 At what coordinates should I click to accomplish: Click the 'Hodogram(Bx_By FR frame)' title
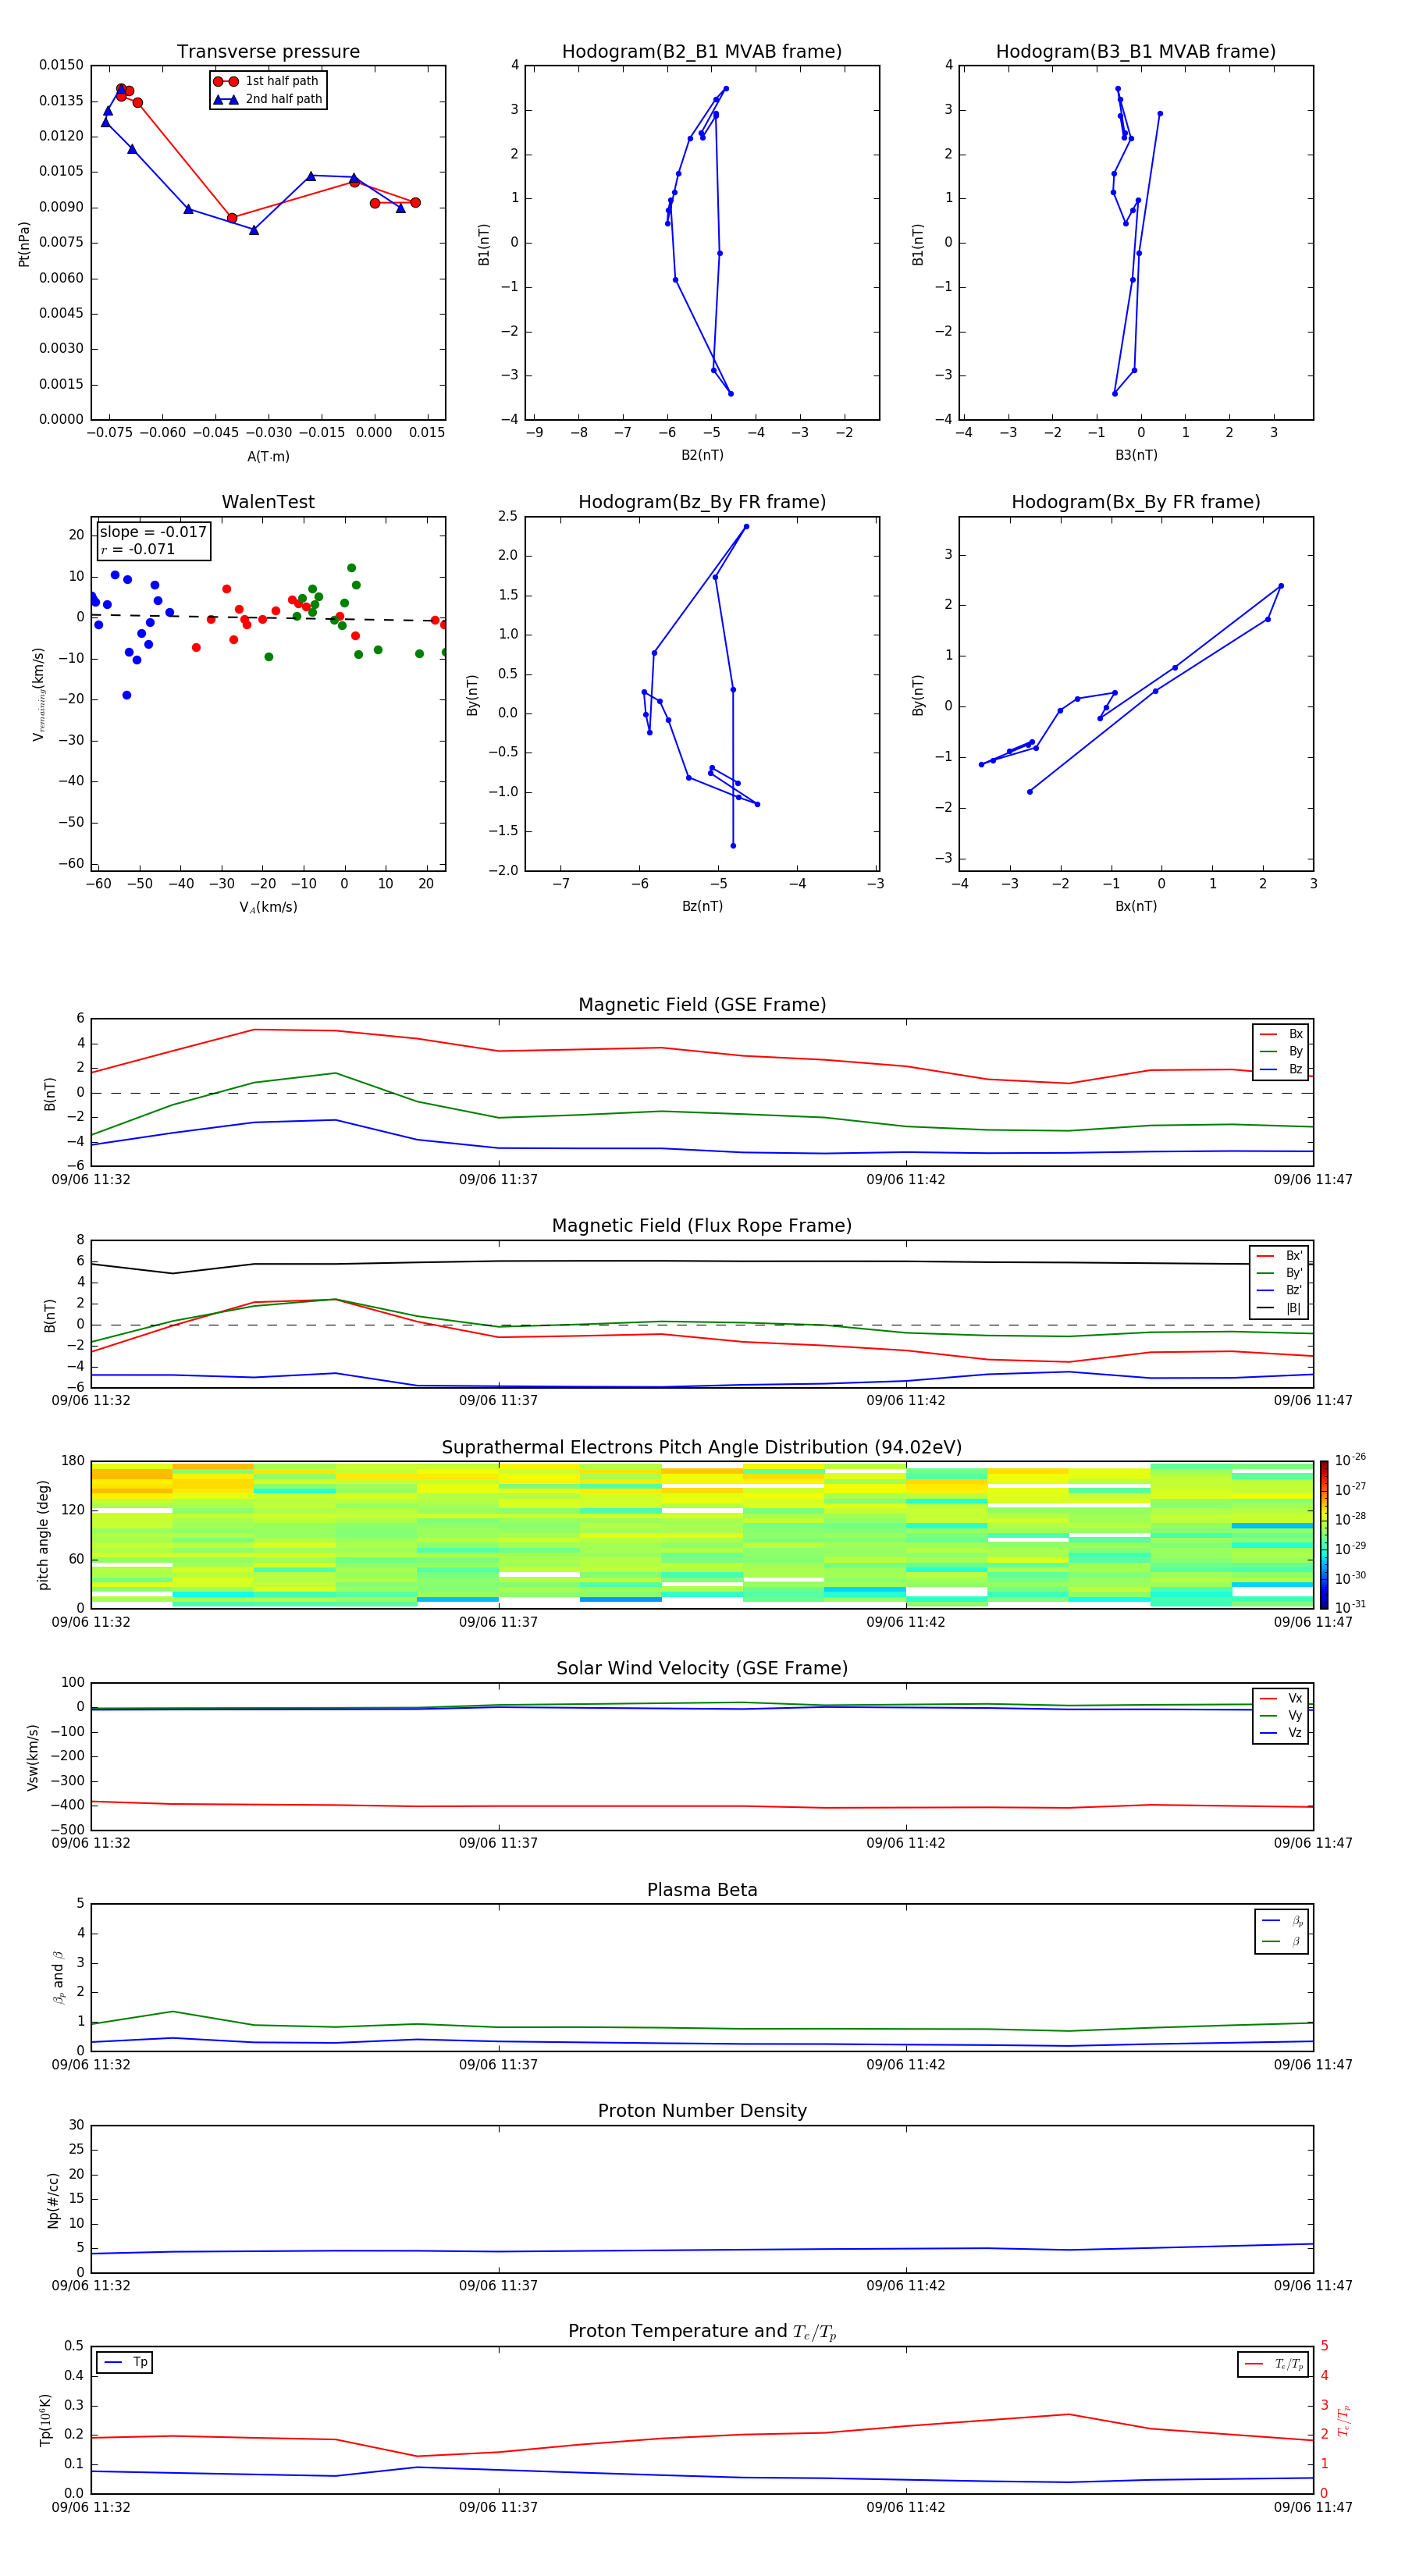(x=1136, y=502)
